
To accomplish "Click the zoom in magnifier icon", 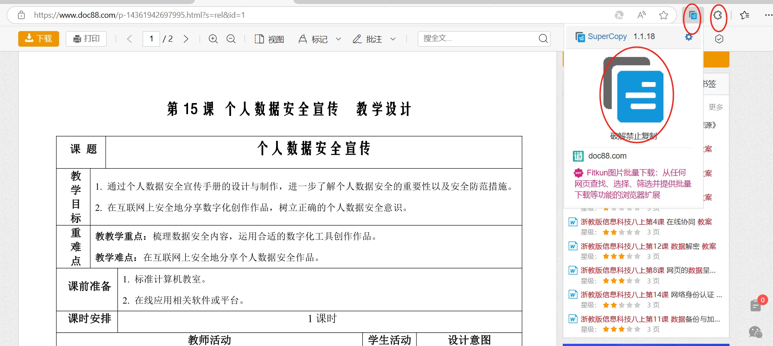I will coord(213,39).
